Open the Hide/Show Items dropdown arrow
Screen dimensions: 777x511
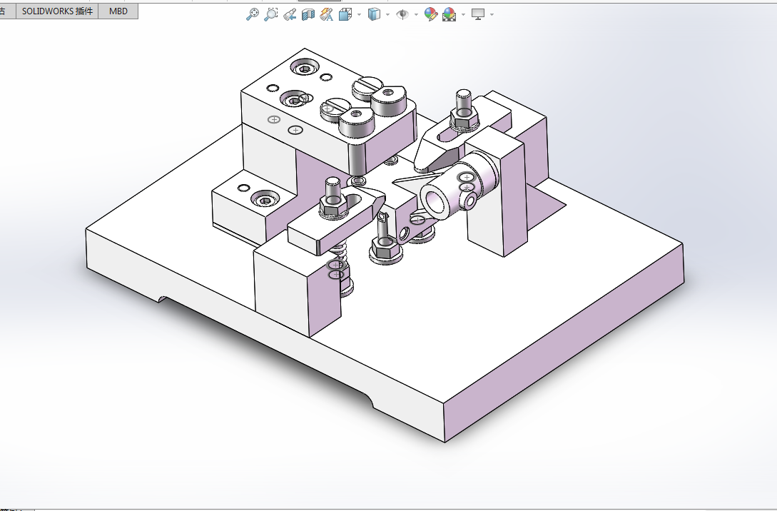tap(416, 15)
